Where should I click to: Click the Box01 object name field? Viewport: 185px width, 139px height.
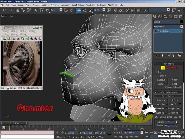pos(166,22)
